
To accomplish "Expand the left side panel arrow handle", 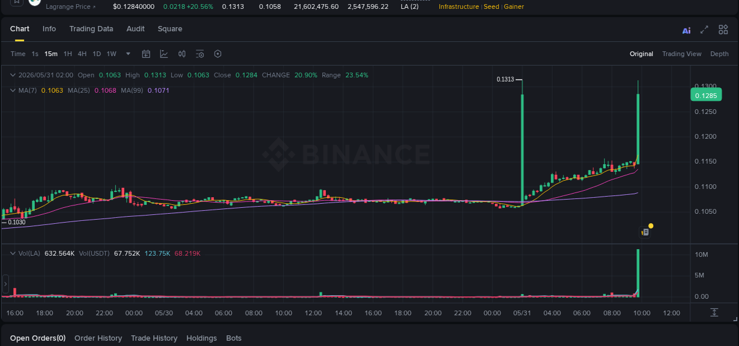I will coord(5,285).
